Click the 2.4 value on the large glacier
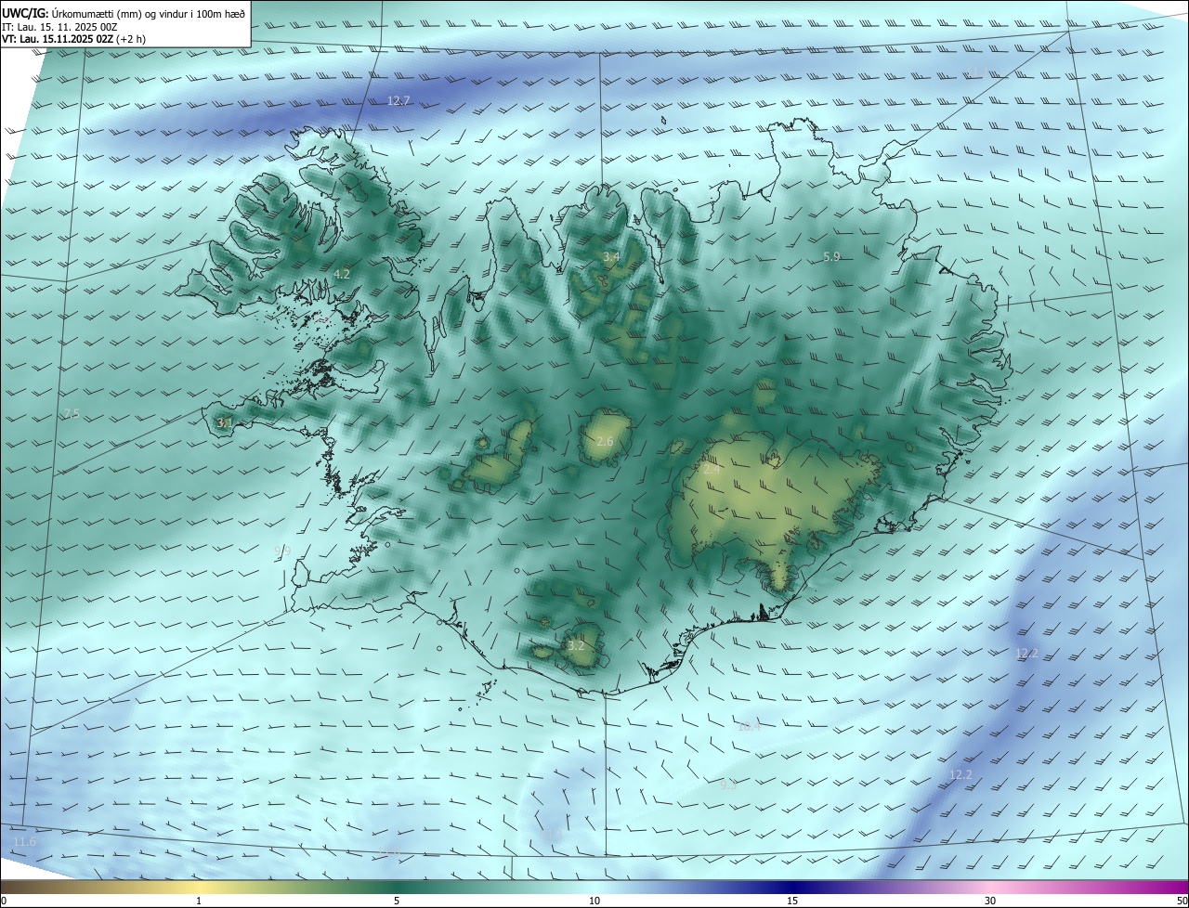 [712, 470]
